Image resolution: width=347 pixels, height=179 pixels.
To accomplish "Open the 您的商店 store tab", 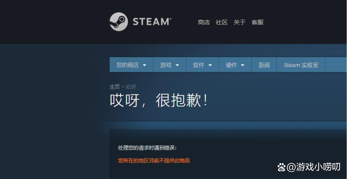I will coord(131,65).
